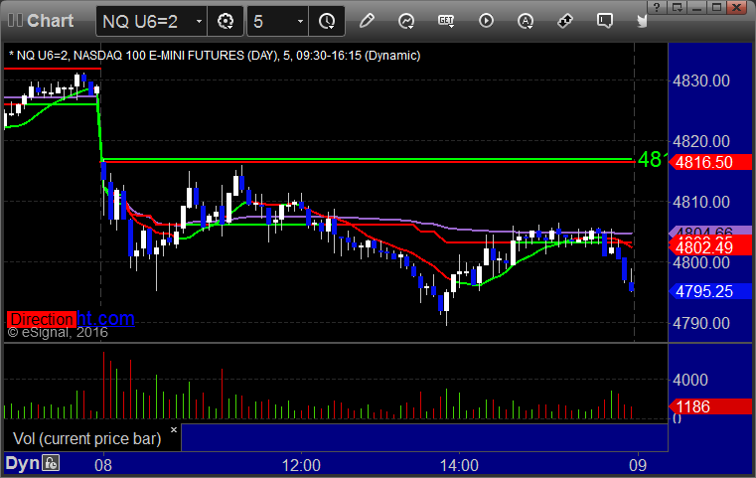
Task: Close the chart window
Action: (737, 7)
